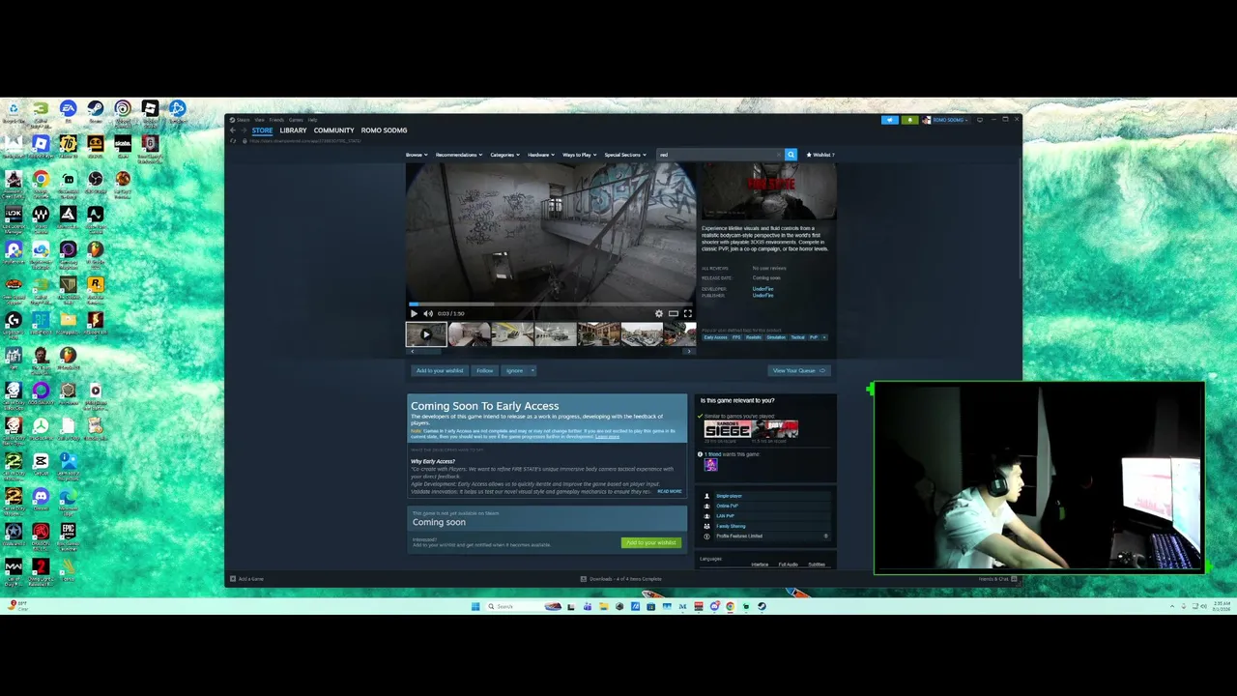Viewport: 1237px width, 696px height.
Task: Open the COMMUNITY tab
Action: [333, 130]
